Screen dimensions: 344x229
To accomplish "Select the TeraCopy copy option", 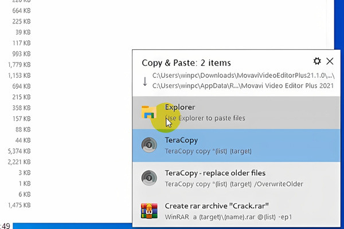I will tap(236, 145).
